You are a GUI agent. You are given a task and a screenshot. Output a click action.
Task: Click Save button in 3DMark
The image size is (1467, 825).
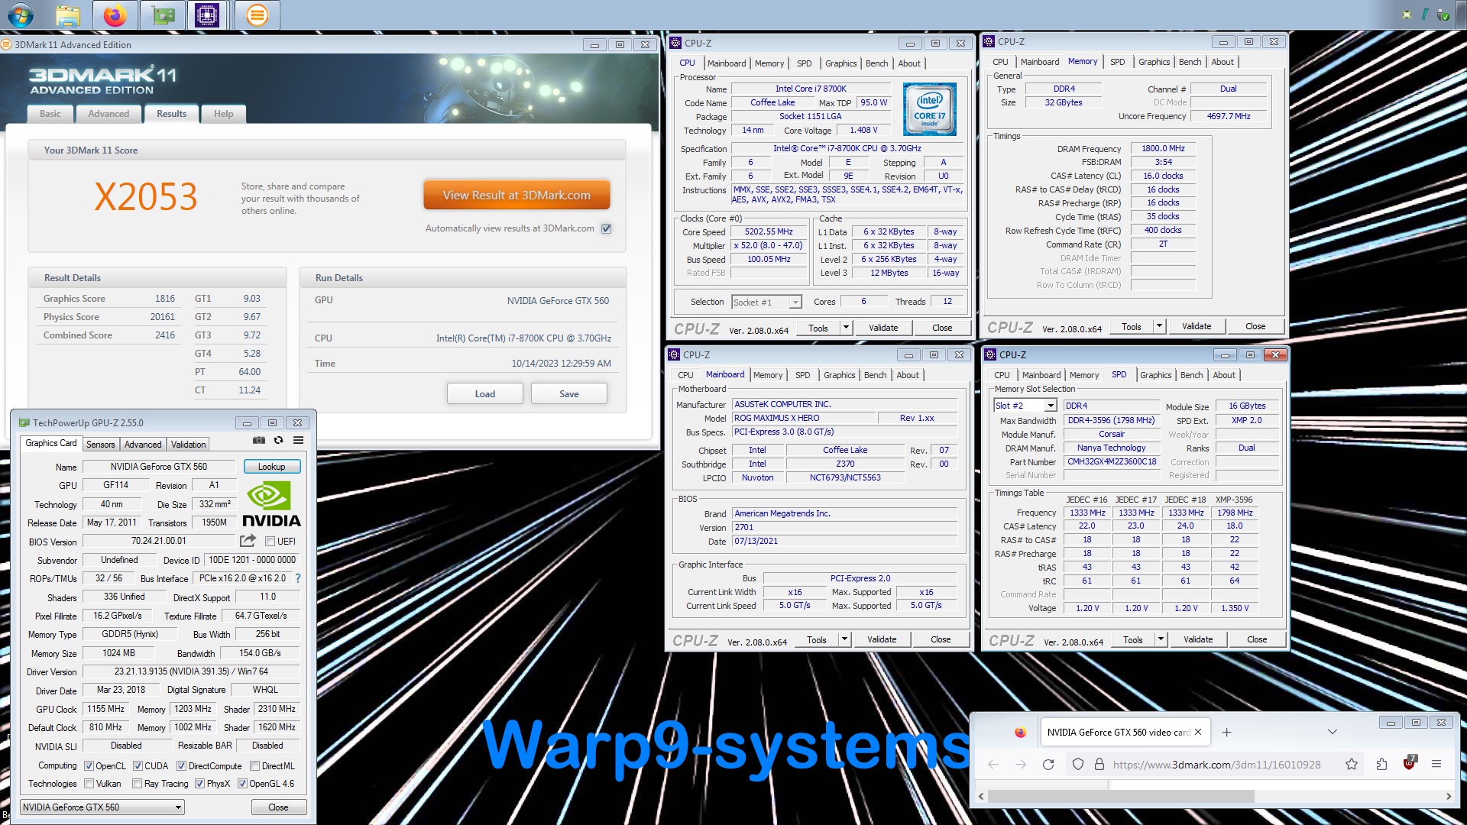569,394
